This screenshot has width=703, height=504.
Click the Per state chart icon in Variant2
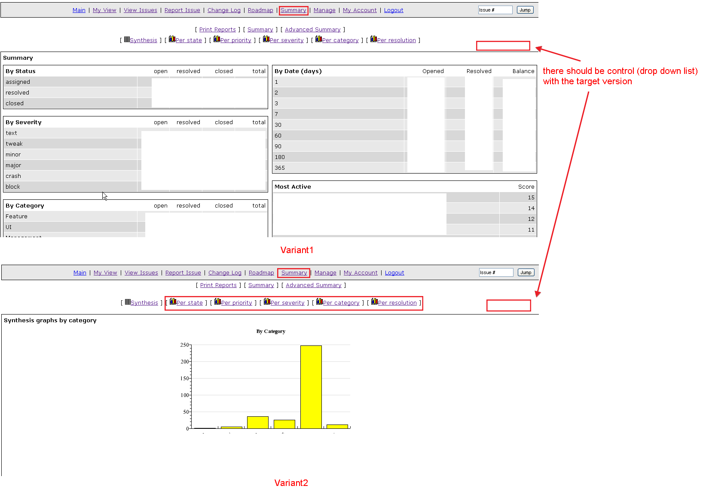click(x=173, y=302)
